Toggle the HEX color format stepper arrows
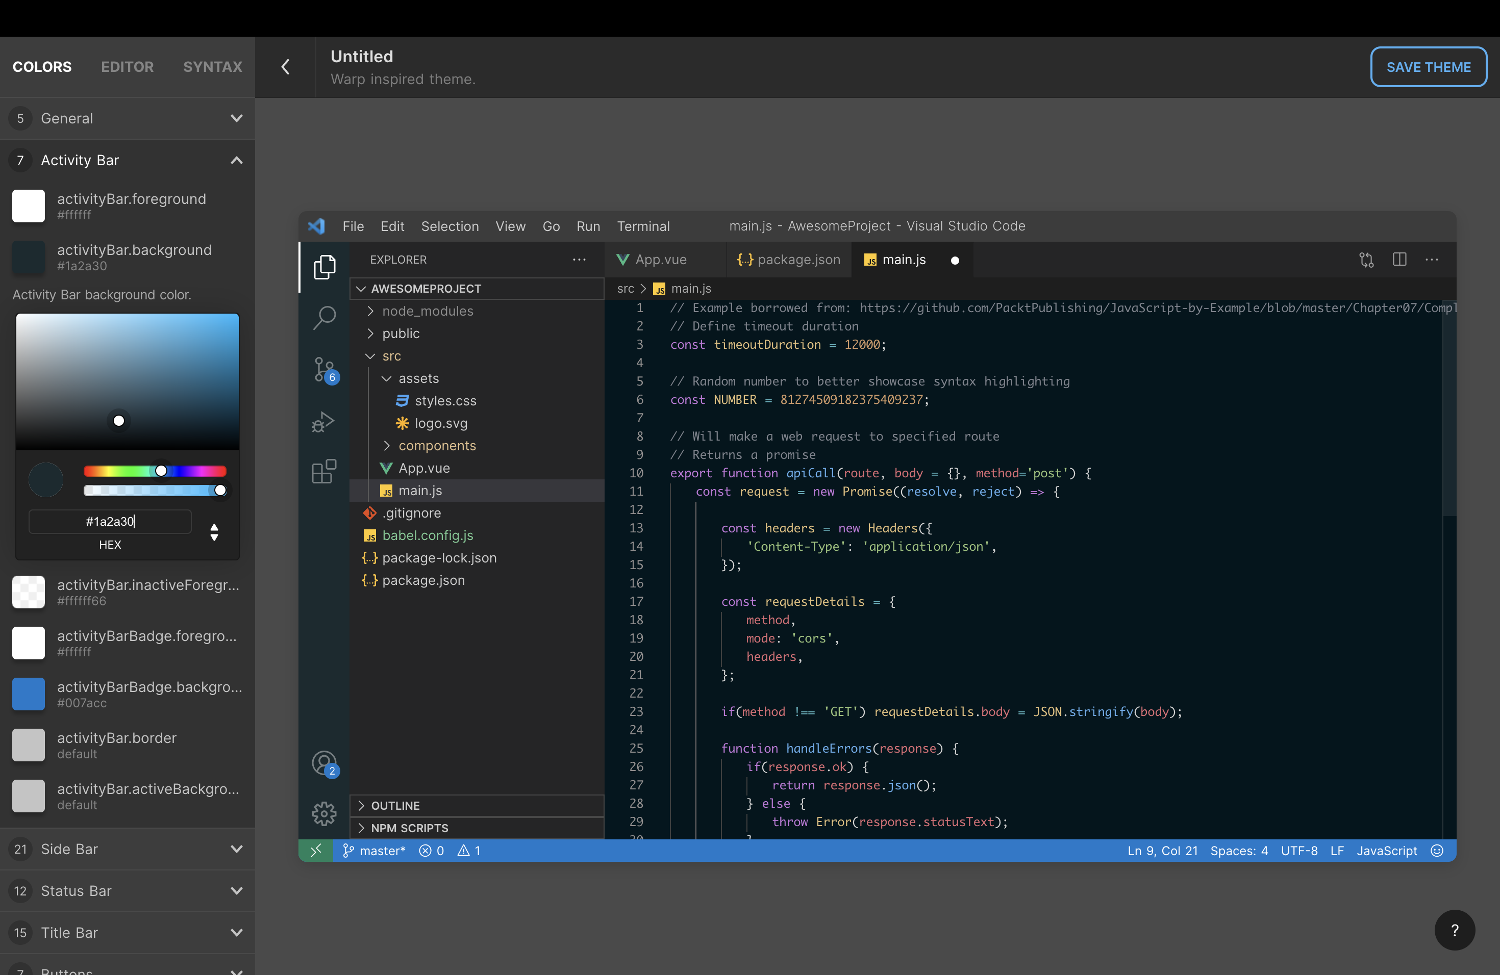 214,532
